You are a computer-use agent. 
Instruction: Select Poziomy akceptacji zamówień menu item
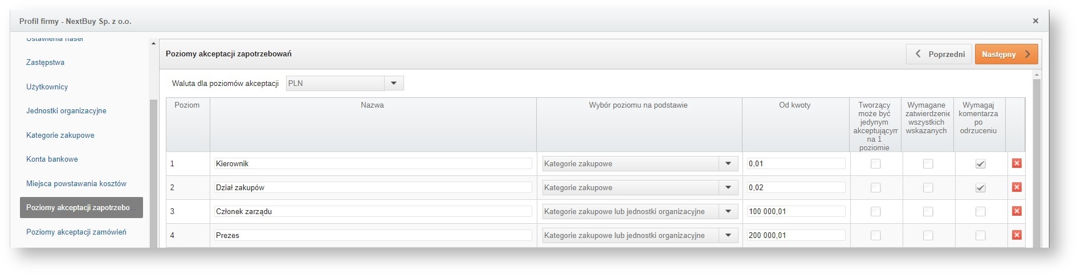point(76,232)
